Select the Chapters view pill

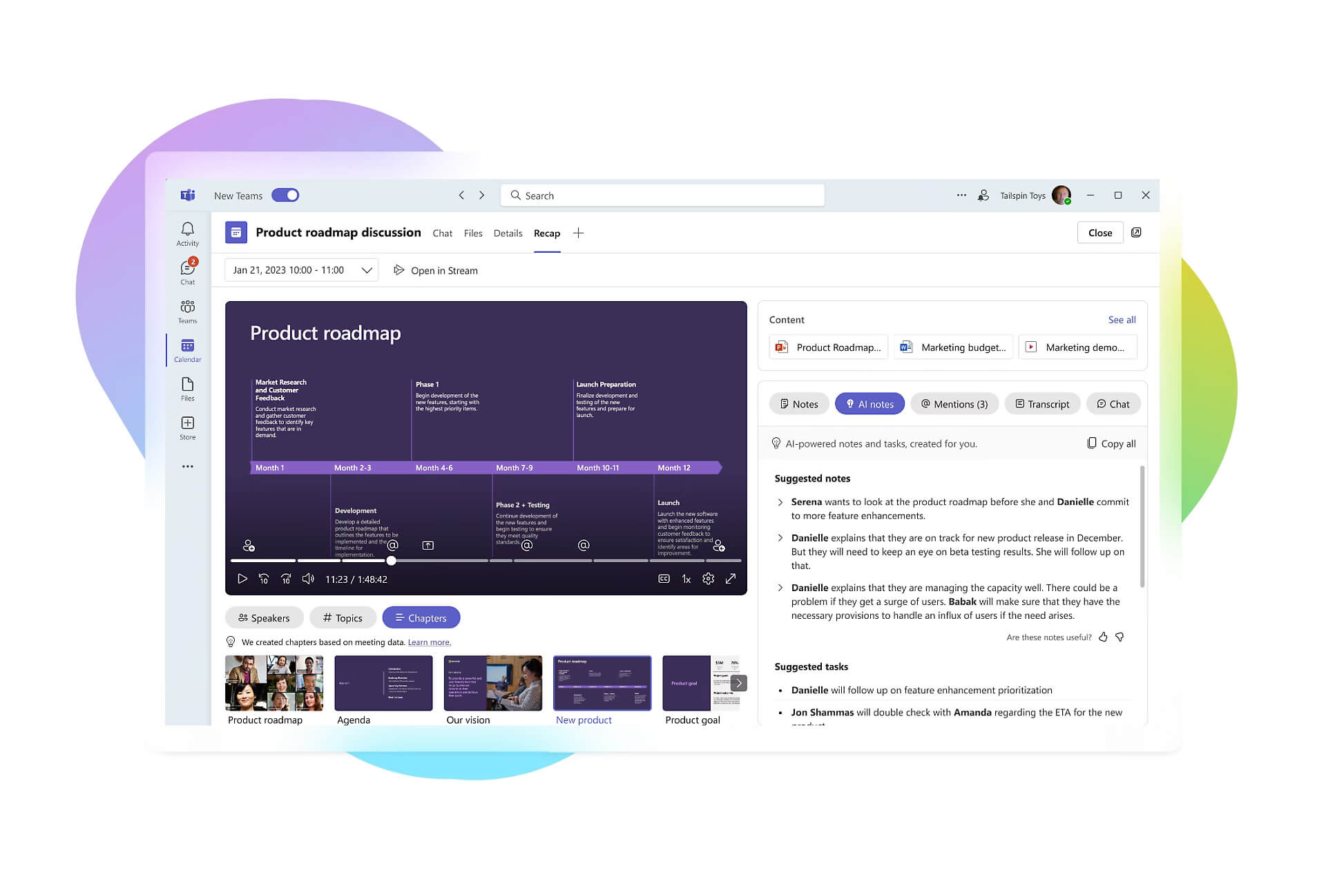coord(421,617)
